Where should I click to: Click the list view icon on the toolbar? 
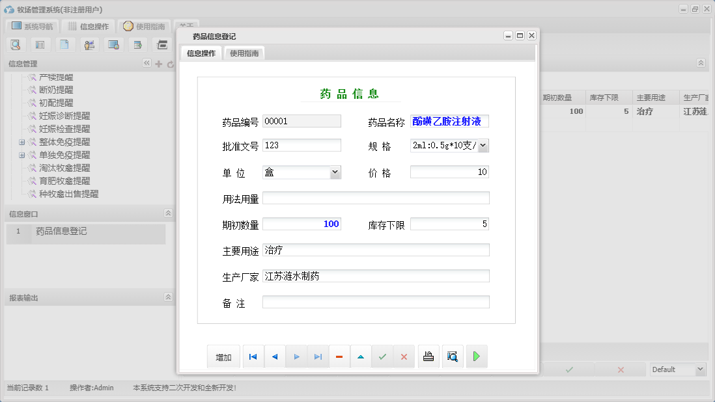pyautogui.click(x=40, y=44)
